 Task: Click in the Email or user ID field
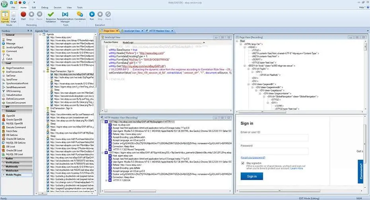pos(275,138)
